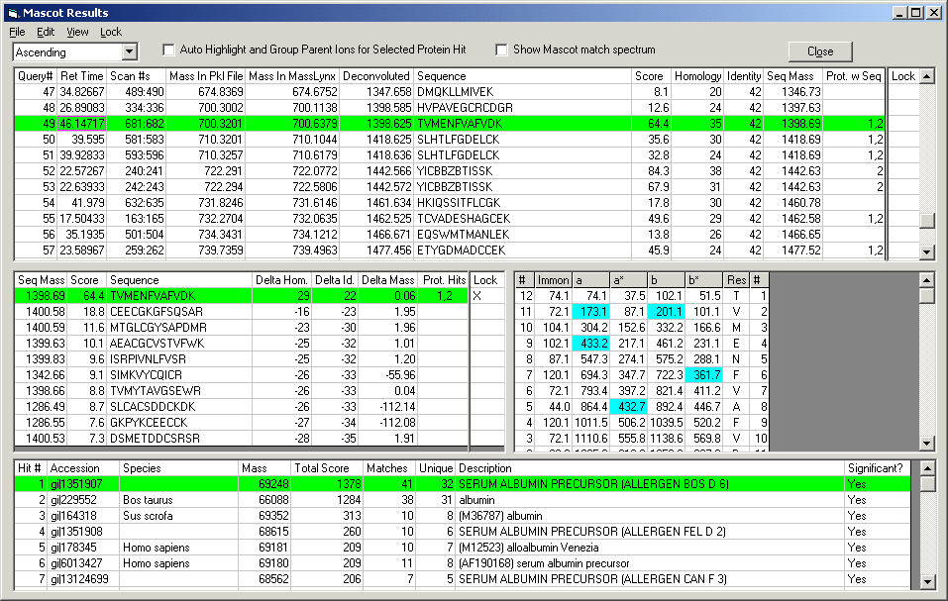The height and width of the screenshot is (601, 948).
Task: Select candidate peptide ISRPIVNLFVSR
Action: click(x=242, y=359)
